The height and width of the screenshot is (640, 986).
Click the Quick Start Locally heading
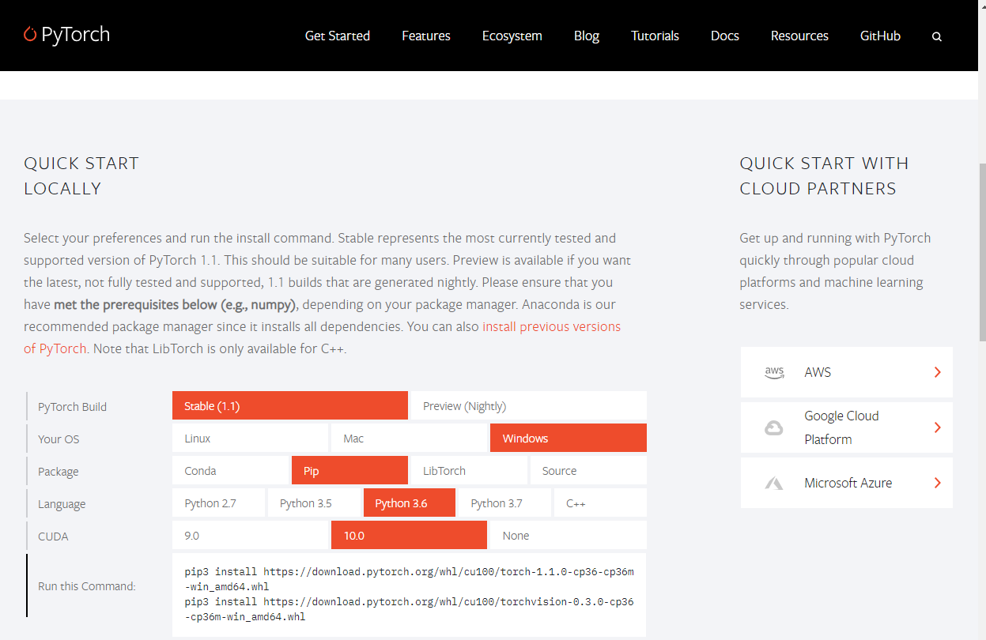(x=81, y=175)
